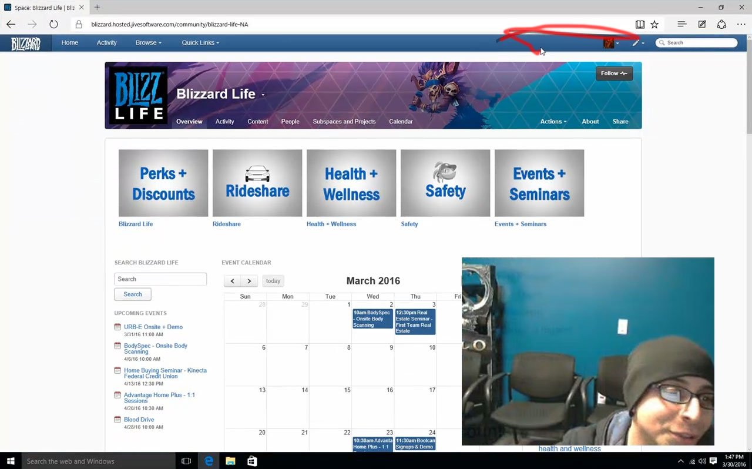Click the volume tray icon
The width and height of the screenshot is (752, 469).
tap(703, 461)
